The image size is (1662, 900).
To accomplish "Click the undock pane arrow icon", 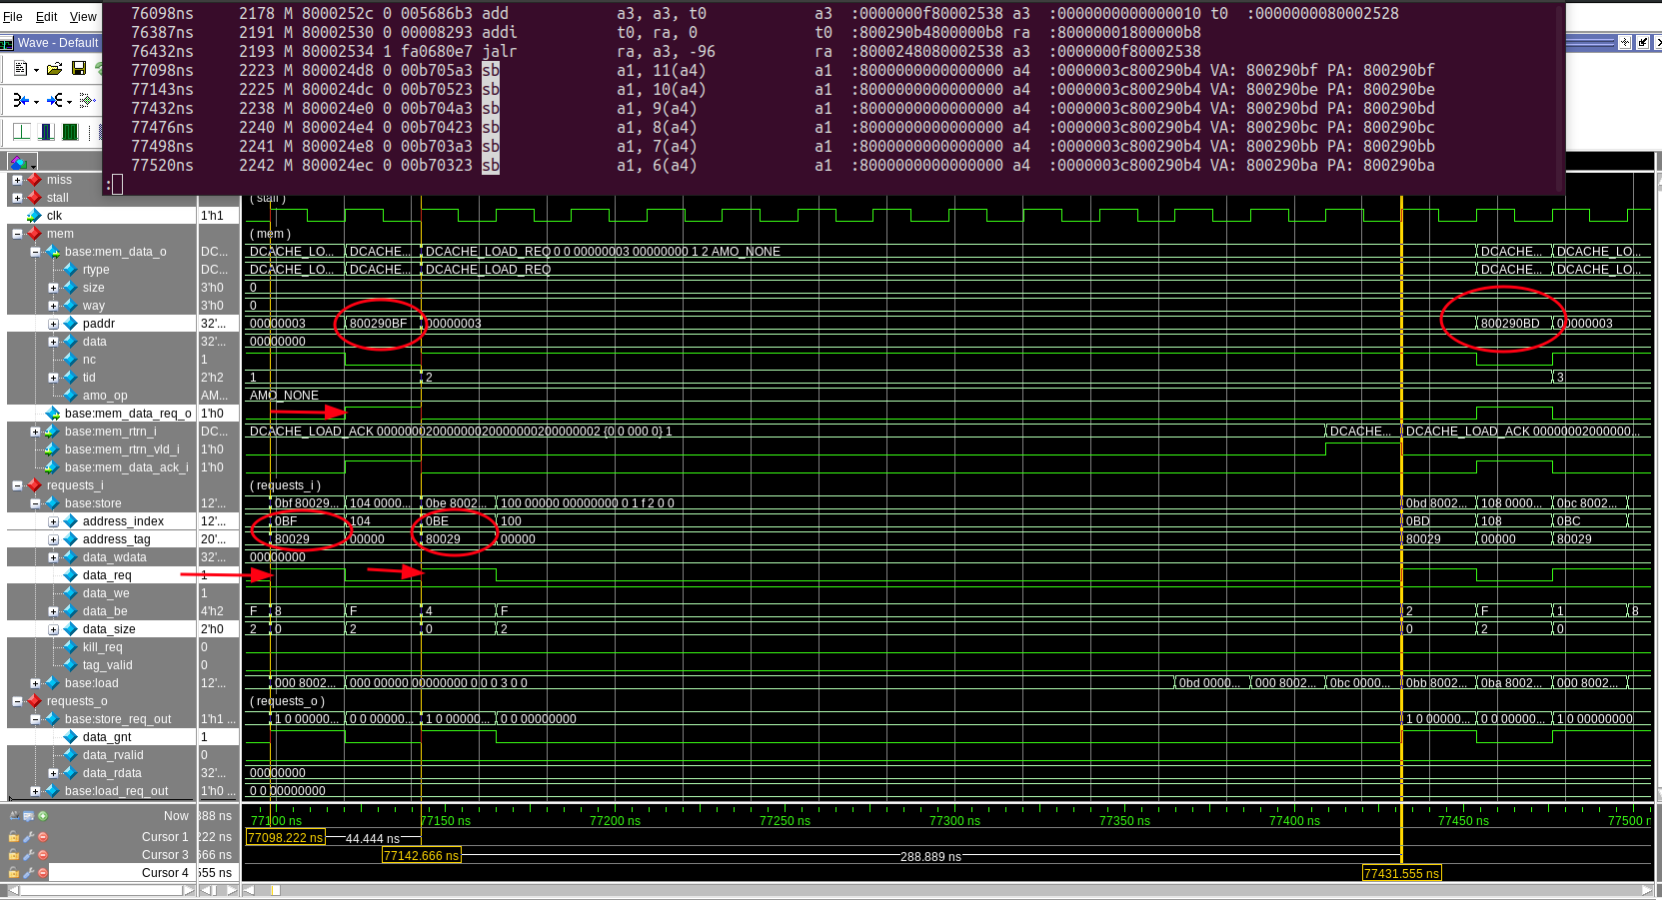I will [x=1642, y=42].
